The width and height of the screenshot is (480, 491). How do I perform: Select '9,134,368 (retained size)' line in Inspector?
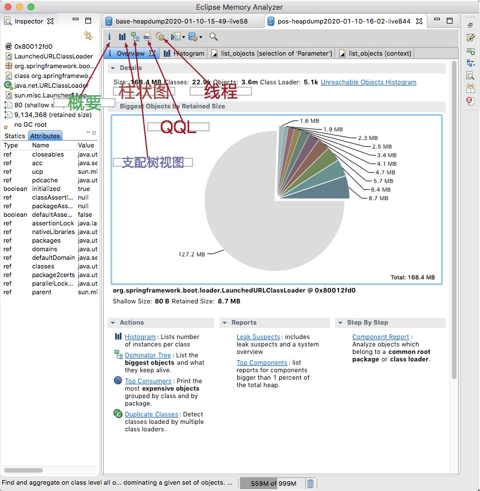[48, 115]
